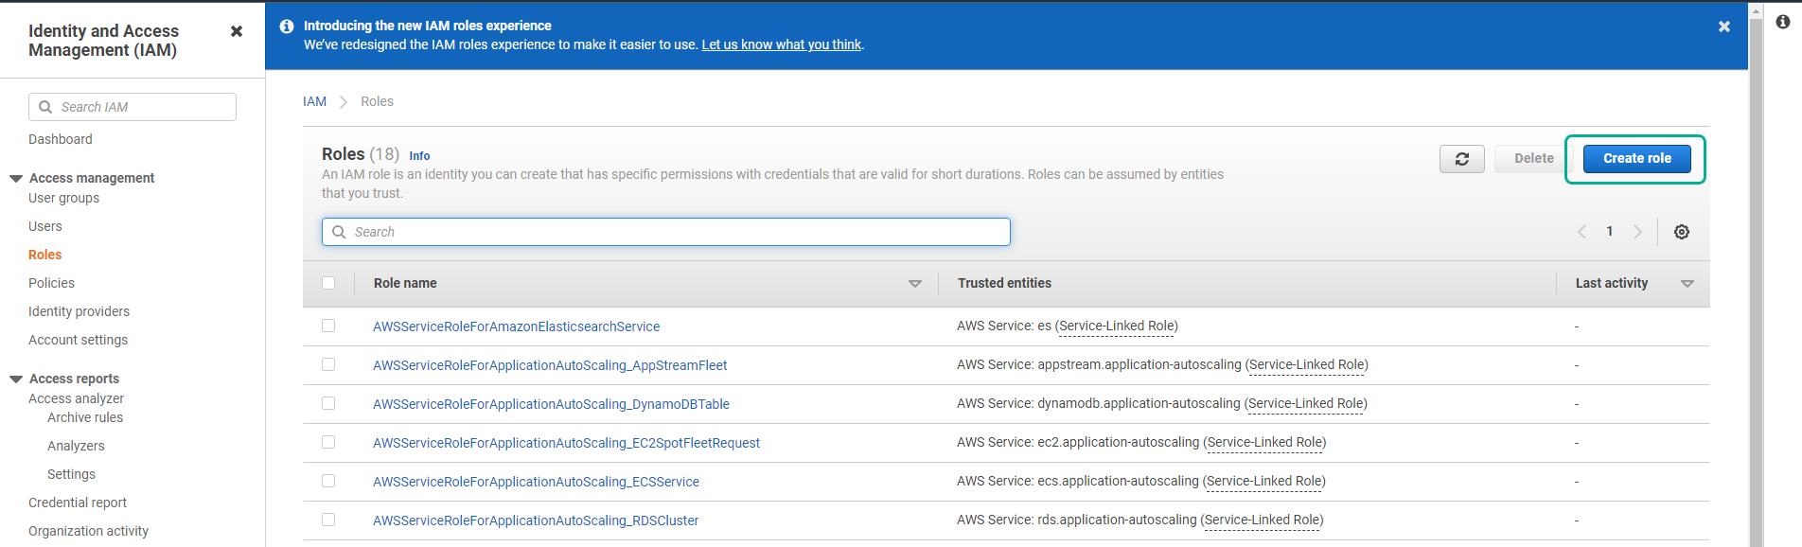Collapse the Access reports section
Viewport: 1802px width, 547px height.
(16, 379)
